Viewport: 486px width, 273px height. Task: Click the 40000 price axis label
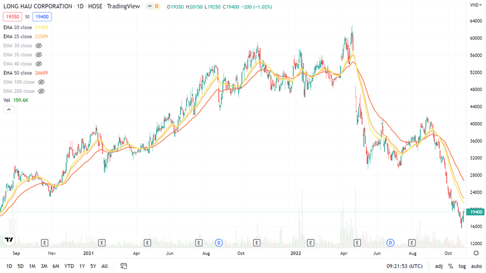pos(476,124)
